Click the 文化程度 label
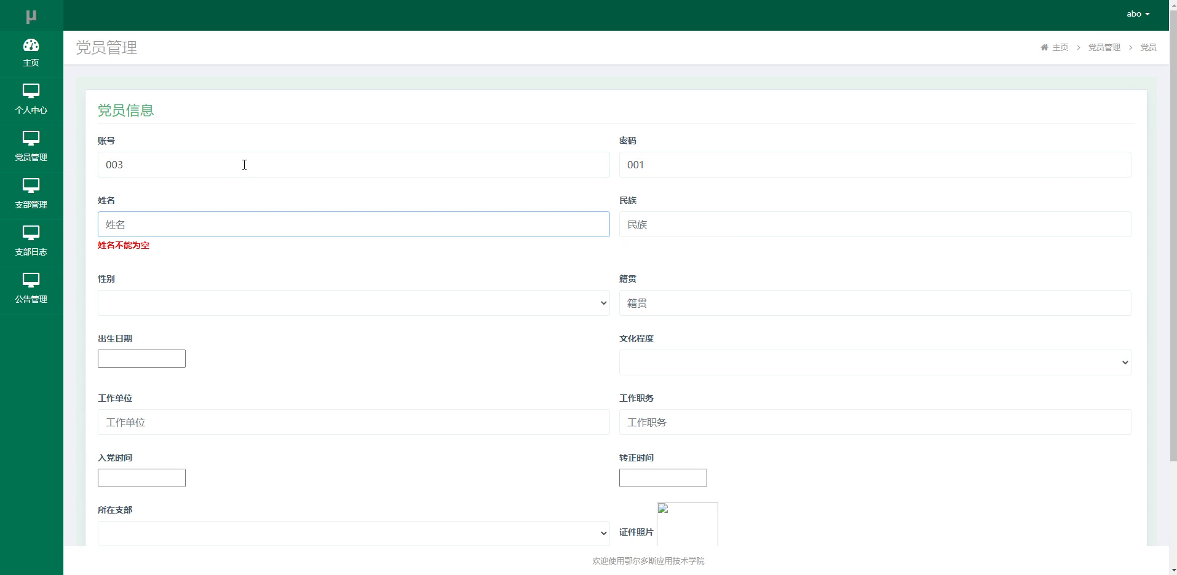The height and width of the screenshot is (575, 1177). pyautogui.click(x=636, y=338)
